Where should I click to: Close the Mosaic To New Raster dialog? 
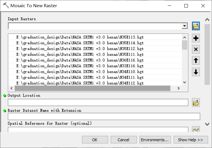(203, 6)
